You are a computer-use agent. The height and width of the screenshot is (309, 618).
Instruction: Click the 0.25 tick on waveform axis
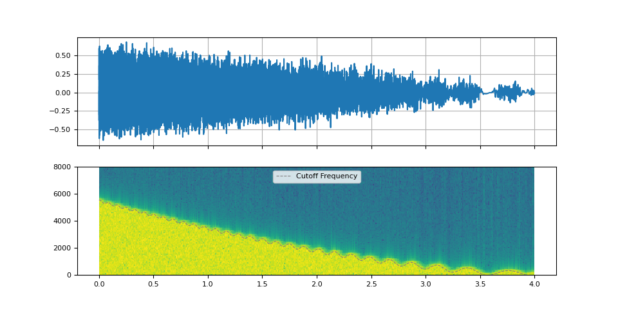[62, 74]
